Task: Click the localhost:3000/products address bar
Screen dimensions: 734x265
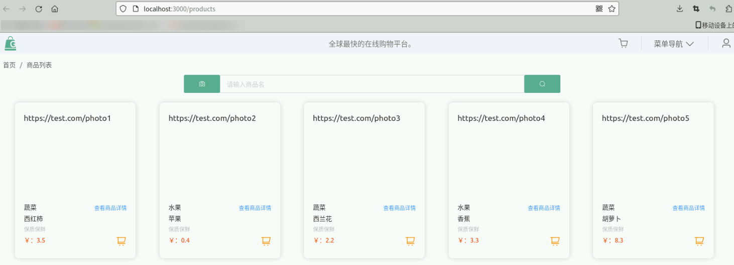Action: pyautogui.click(x=368, y=9)
